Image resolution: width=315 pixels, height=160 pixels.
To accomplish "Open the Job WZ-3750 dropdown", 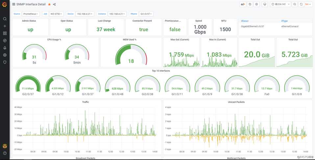I will 56,14.
